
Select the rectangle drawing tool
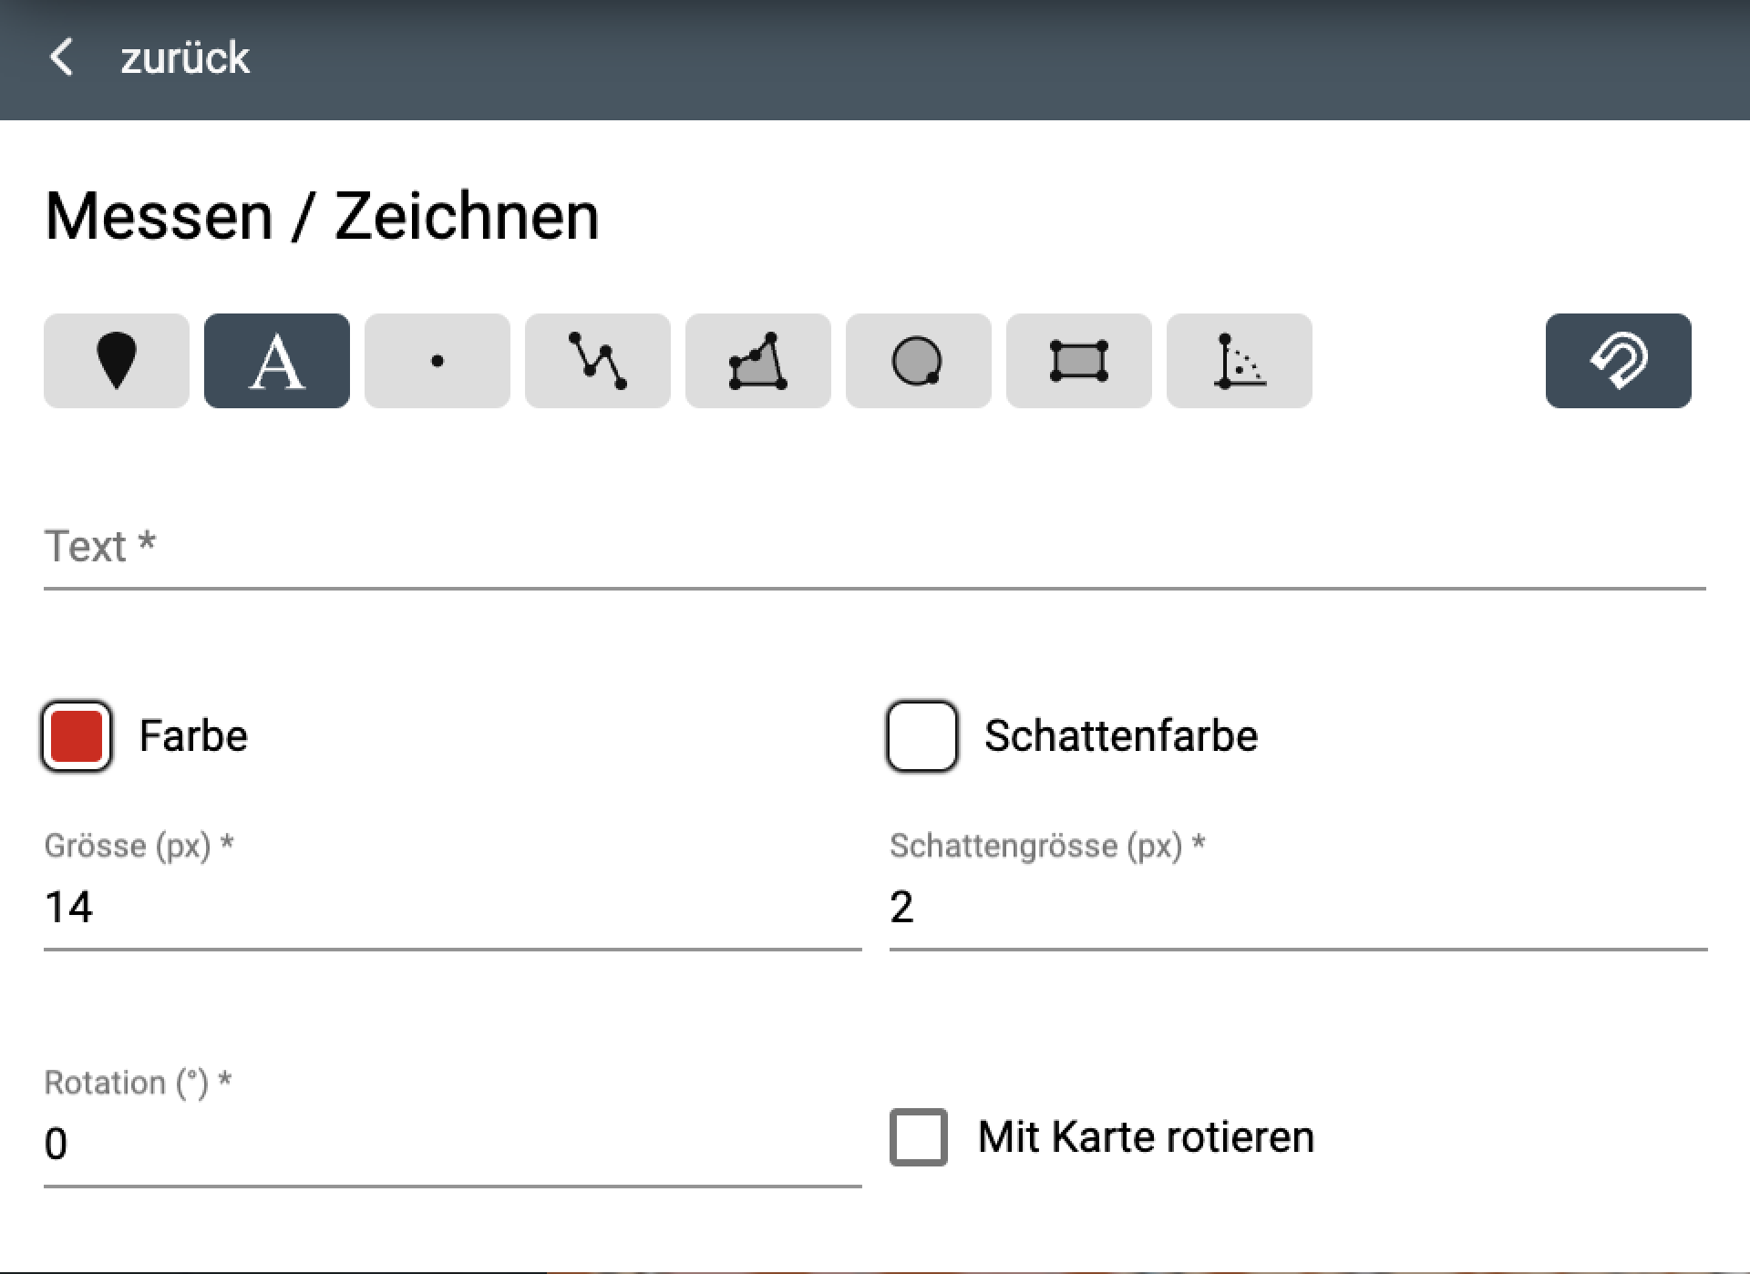(1079, 361)
